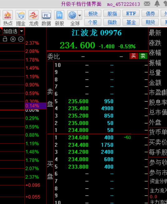Open the envelope message icon
Image resolution: width=167 pixels, height=204 pixels.
click(x=147, y=4)
